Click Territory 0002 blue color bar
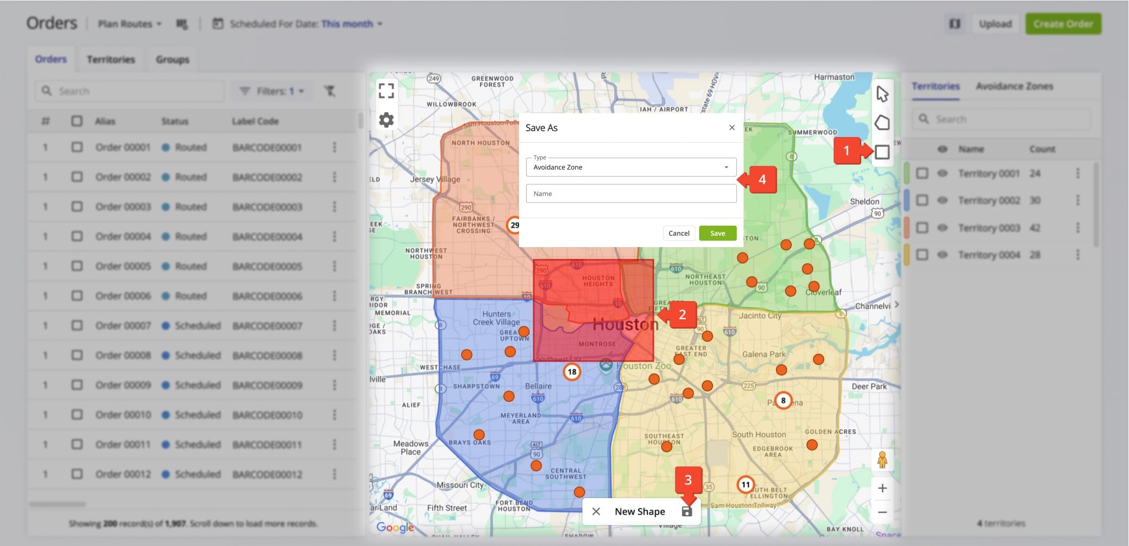 coord(906,200)
